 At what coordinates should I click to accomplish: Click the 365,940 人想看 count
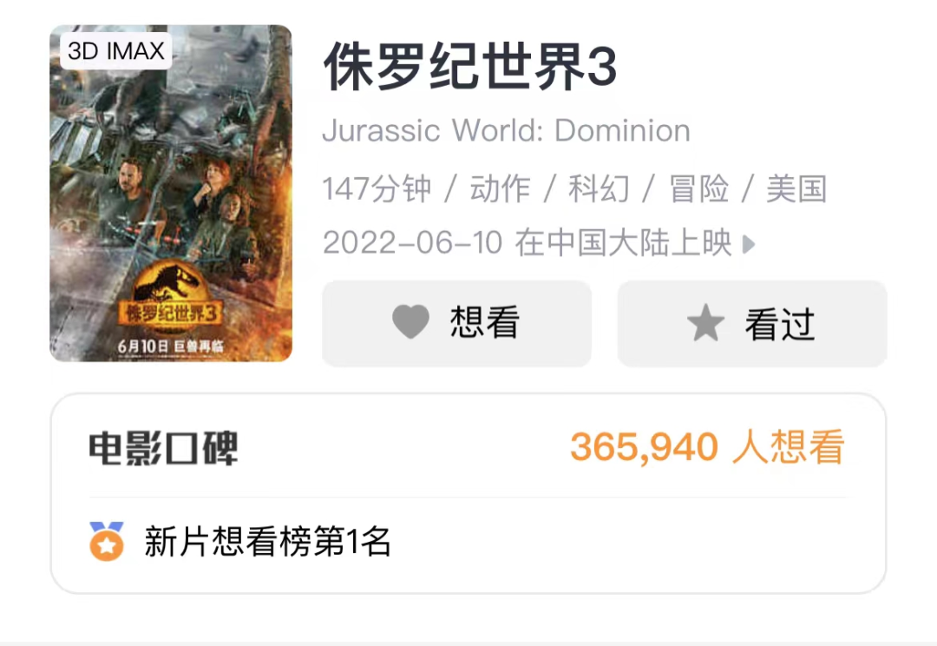point(708,447)
